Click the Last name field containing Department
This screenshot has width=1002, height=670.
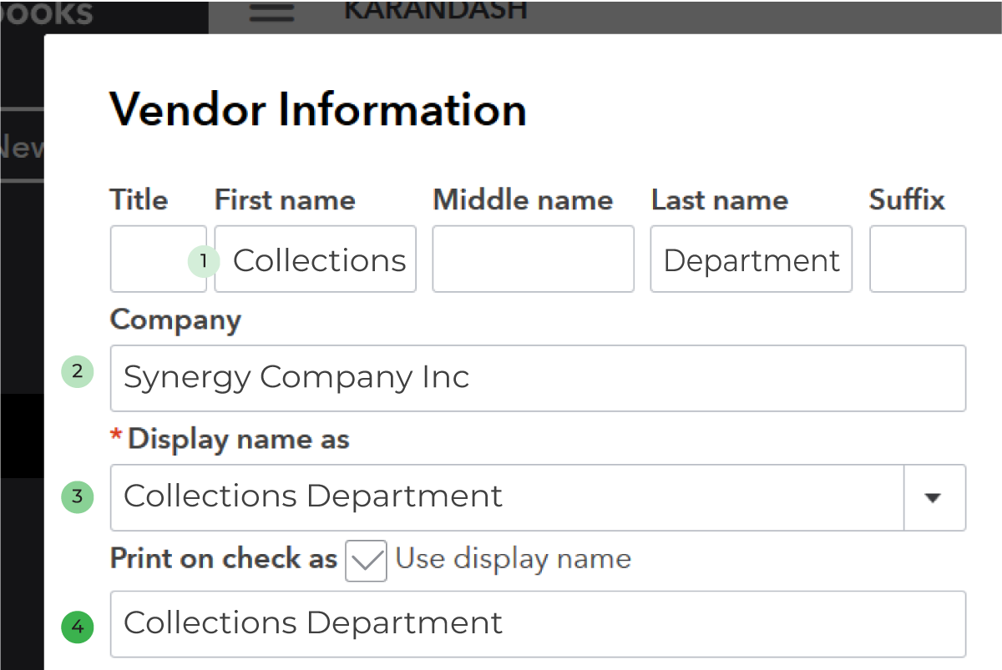[x=751, y=260]
